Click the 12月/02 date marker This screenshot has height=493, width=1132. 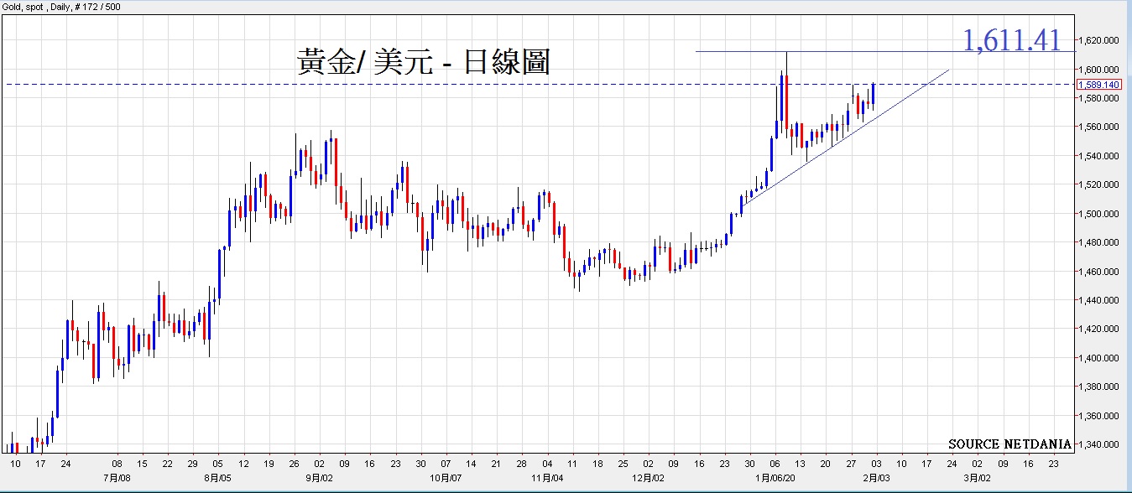tap(648, 478)
